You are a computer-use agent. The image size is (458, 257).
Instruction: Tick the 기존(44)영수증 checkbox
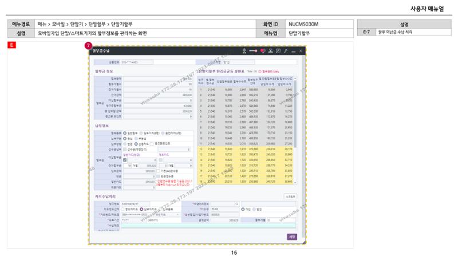[158, 171]
